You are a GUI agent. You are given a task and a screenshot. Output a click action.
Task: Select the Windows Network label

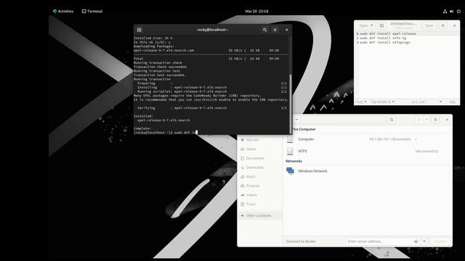(312, 171)
